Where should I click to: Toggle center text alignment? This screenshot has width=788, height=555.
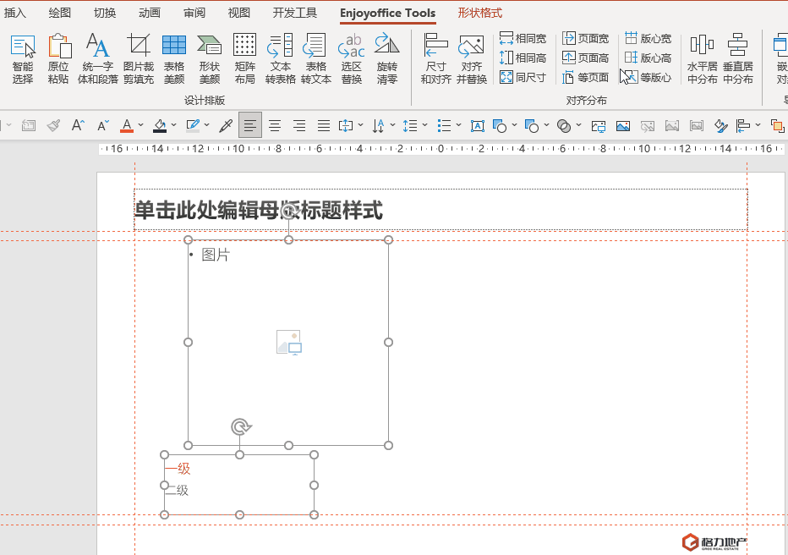pyautogui.click(x=275, y=126)
